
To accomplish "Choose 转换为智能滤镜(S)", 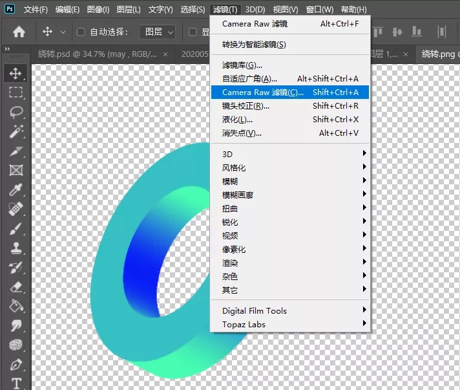I will 290,45.
